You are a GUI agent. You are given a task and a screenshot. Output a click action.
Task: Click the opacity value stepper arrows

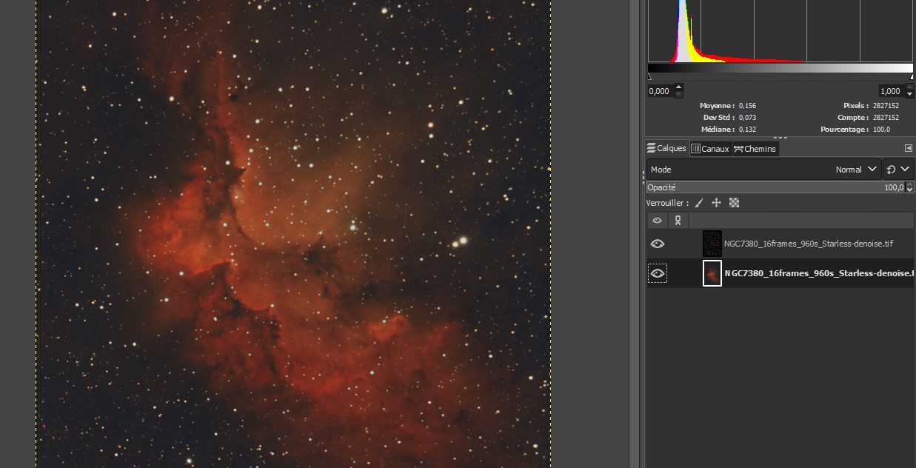tap(909, 188)
